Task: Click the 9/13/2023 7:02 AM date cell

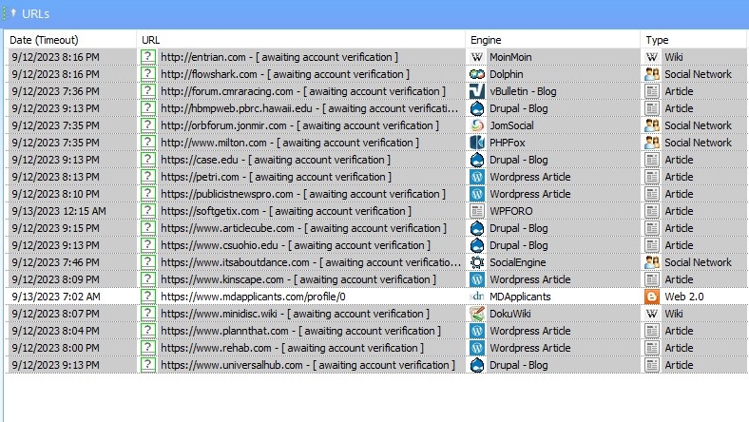Action: pos(56,297)
